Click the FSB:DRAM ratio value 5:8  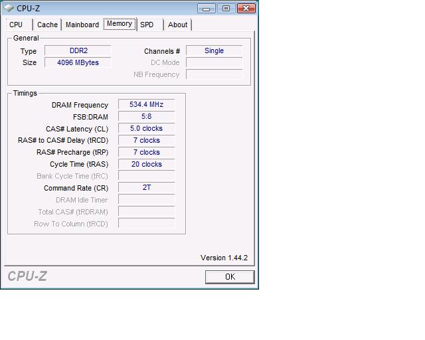pos(146,116)
